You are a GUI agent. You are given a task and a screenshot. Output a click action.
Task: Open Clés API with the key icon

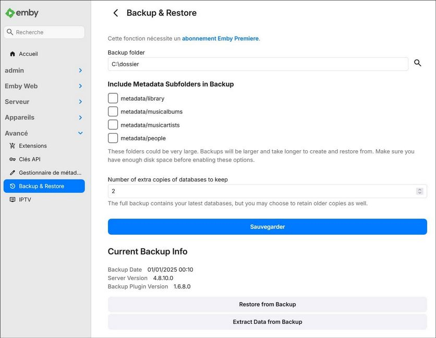pos(13,159)
